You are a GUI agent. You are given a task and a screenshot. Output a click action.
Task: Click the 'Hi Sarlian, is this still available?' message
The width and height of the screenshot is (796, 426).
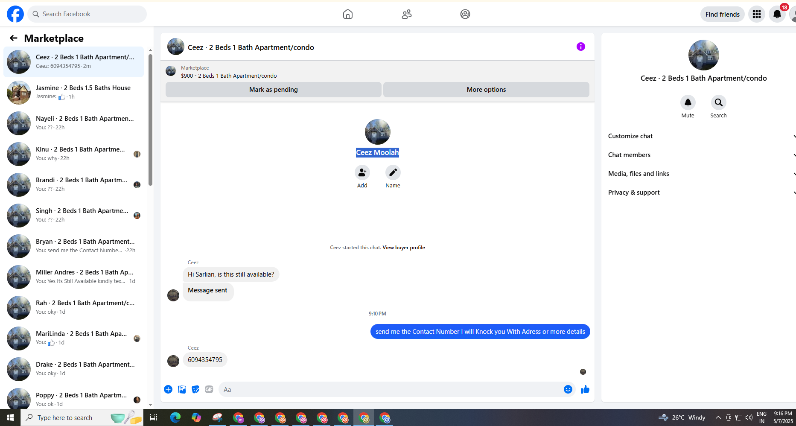(x=231, y=274)
